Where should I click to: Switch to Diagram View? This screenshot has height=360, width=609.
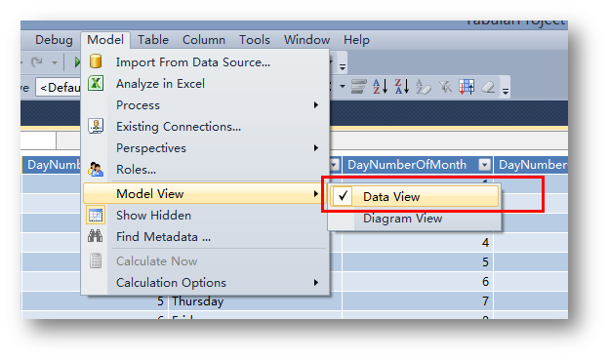point(415,219)
